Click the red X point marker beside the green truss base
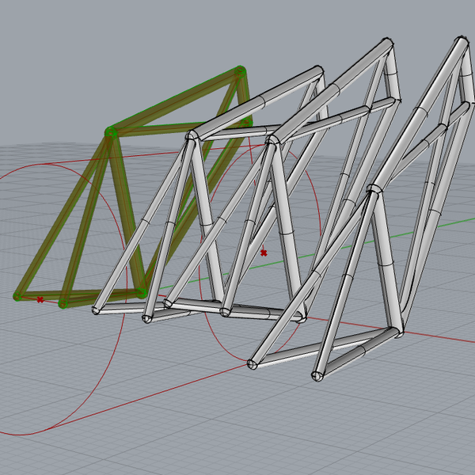The width and height of the screenshot is (475, 475). click(x=40, y=299)
